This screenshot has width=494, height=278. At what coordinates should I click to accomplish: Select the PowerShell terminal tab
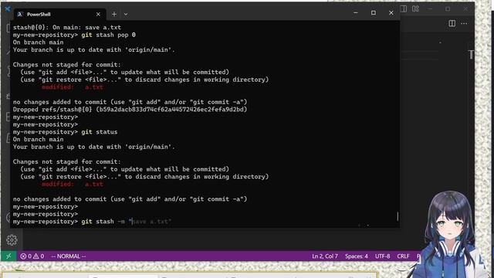coord(59,14)
